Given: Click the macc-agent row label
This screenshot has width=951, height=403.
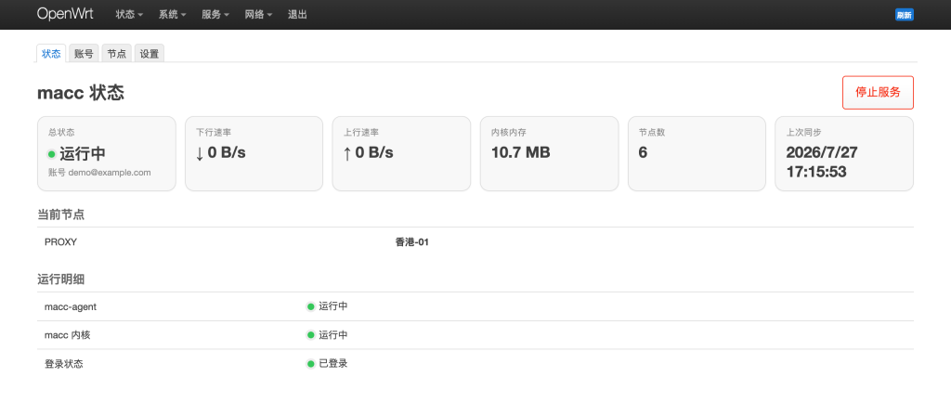Looking at the screenshot, I should tap(71, 306).
